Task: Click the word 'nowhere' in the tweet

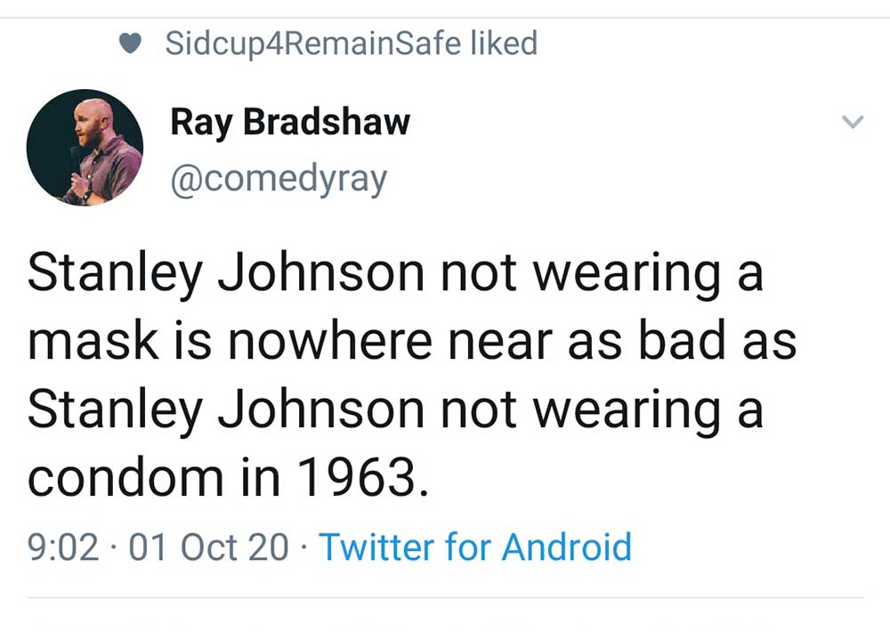Action: click(334, 342)
